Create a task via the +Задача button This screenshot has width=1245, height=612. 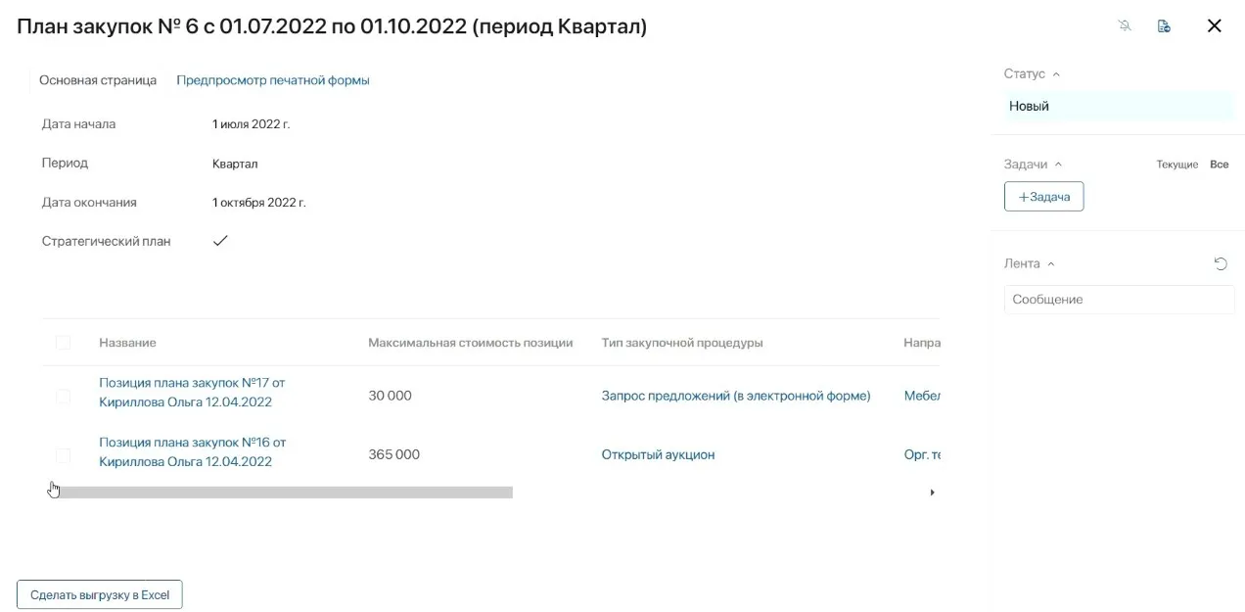(1043, 196)
